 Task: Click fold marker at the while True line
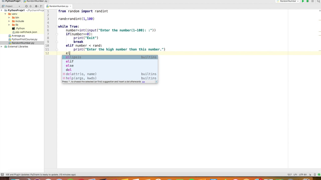(x=57, y=26)
